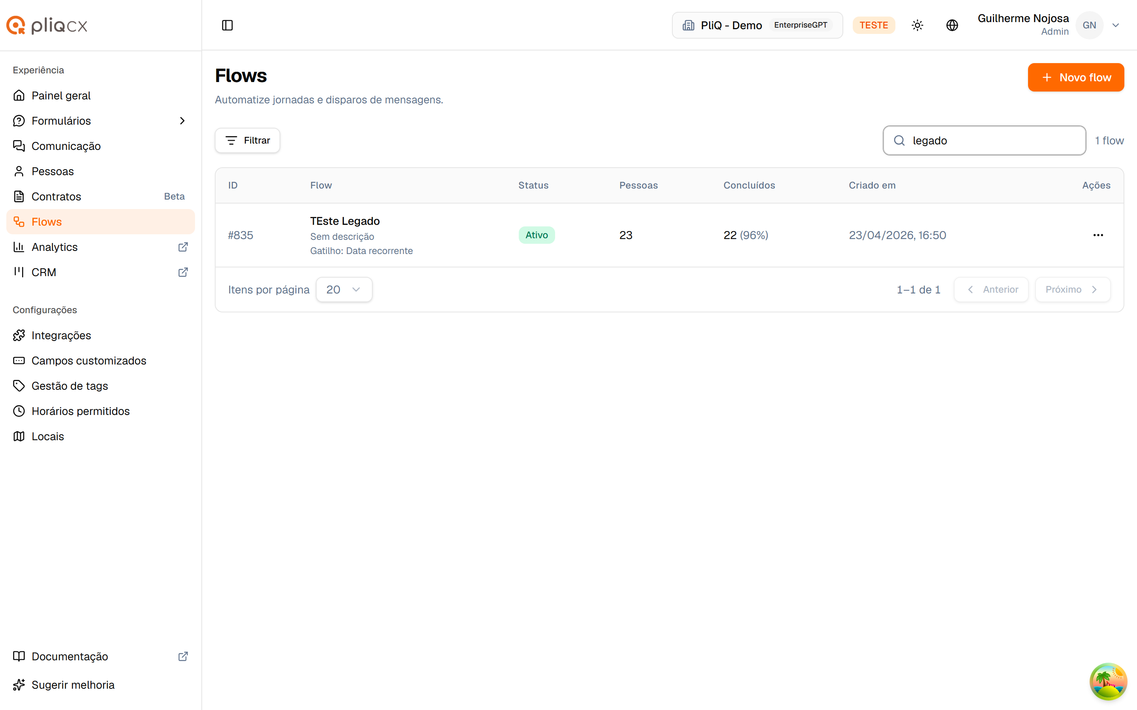Open Pessoas in sidebar
The height and width of the screenshot is (710, 1137).
pos(101,172)
